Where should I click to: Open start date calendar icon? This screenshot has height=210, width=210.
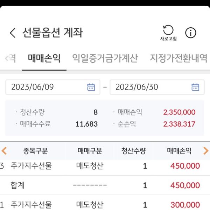91,87
